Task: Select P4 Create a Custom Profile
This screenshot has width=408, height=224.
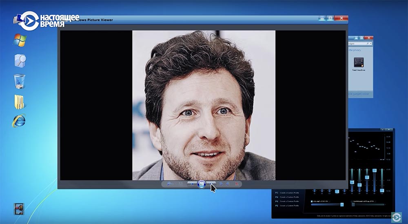Action: [x=287, y=197]
